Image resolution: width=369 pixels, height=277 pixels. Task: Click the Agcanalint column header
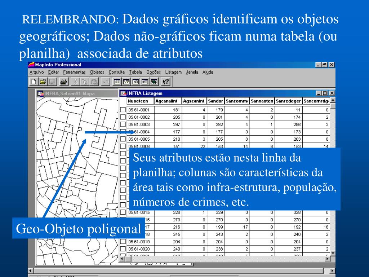(x=168, y=101)
